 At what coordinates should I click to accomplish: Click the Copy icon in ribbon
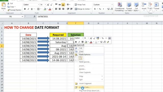(x=8, y=7)
